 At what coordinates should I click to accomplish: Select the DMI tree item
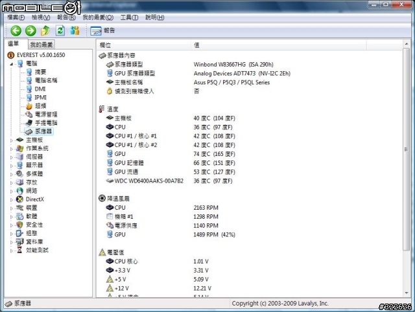coord(40,89)
